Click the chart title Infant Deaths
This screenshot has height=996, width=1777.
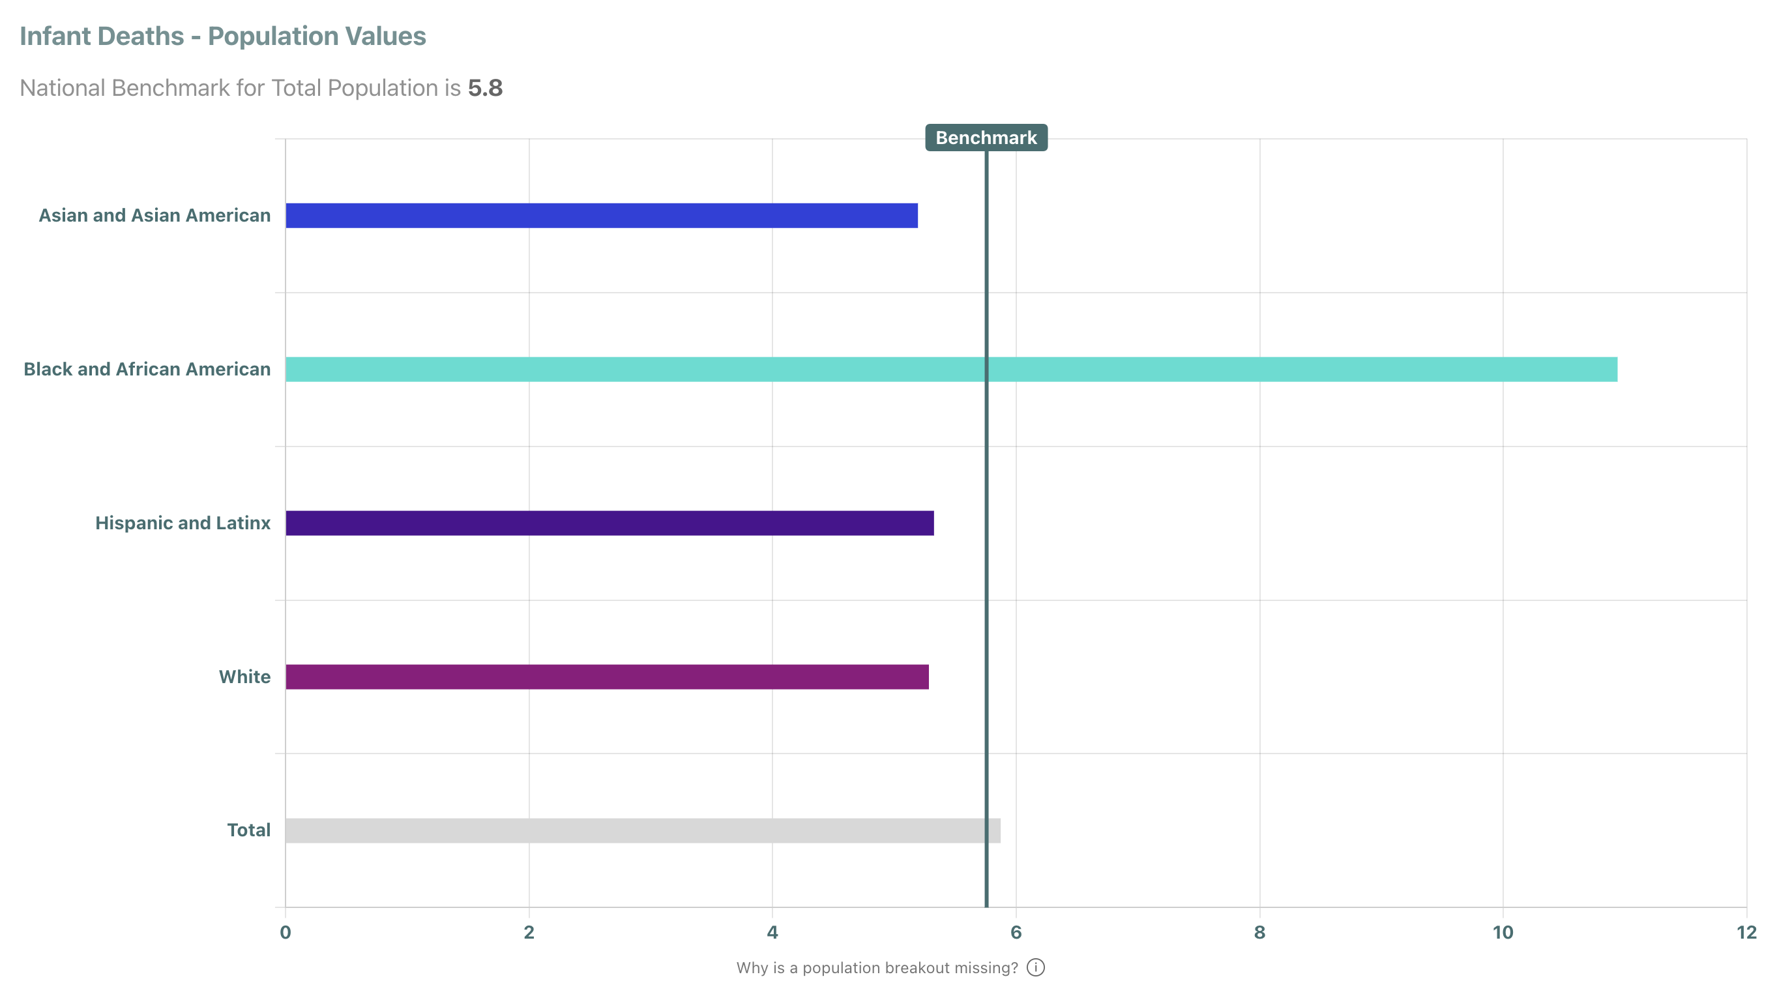[222, 36]
